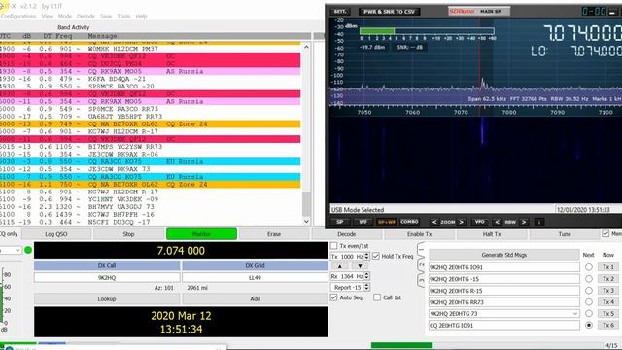This screenshot has width=622, height=350.
Task: Click the Stop button
Action: click(128, 234)
